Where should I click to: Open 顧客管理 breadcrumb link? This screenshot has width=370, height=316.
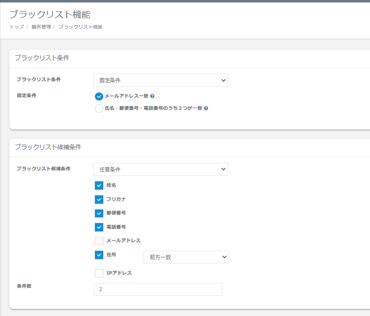(41, 27)
